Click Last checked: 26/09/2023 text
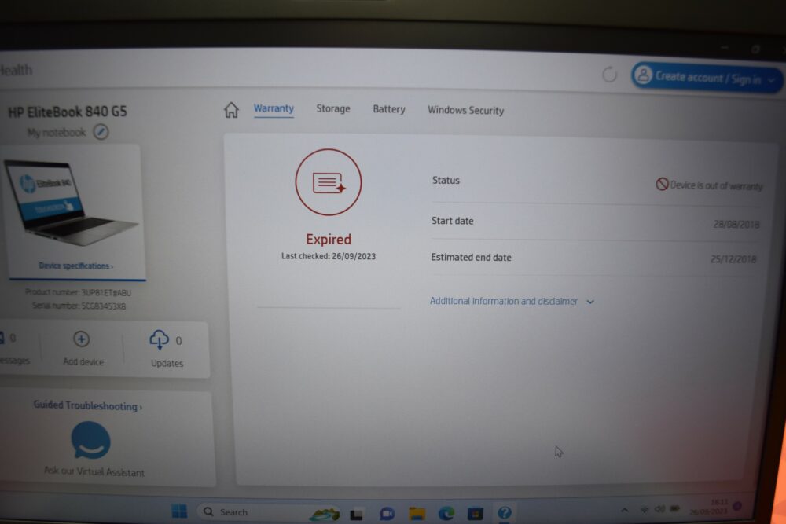 click(x=329, y=256)
